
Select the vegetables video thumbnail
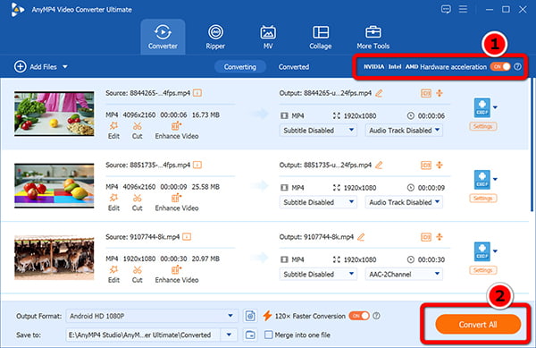54,114
